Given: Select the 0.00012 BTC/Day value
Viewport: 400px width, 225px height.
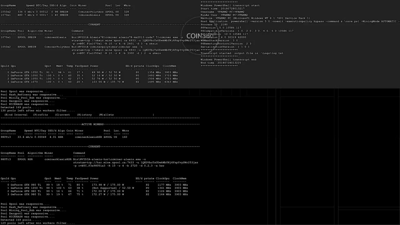Looking at the screenshot, I should (x=42, y=12).
